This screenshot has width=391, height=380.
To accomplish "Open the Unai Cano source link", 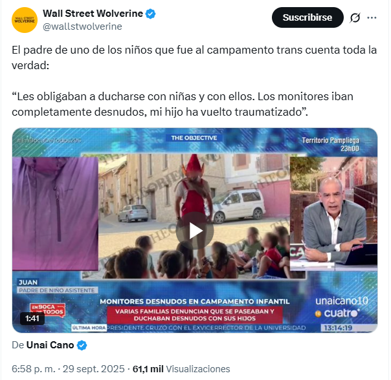I will (x=50, y=345).
